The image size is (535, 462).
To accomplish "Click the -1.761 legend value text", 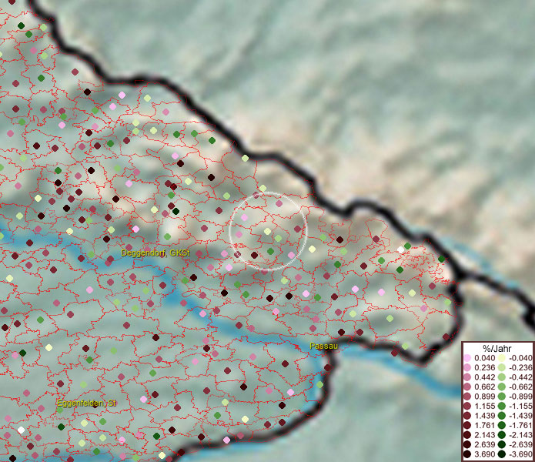I will point(520,426).
